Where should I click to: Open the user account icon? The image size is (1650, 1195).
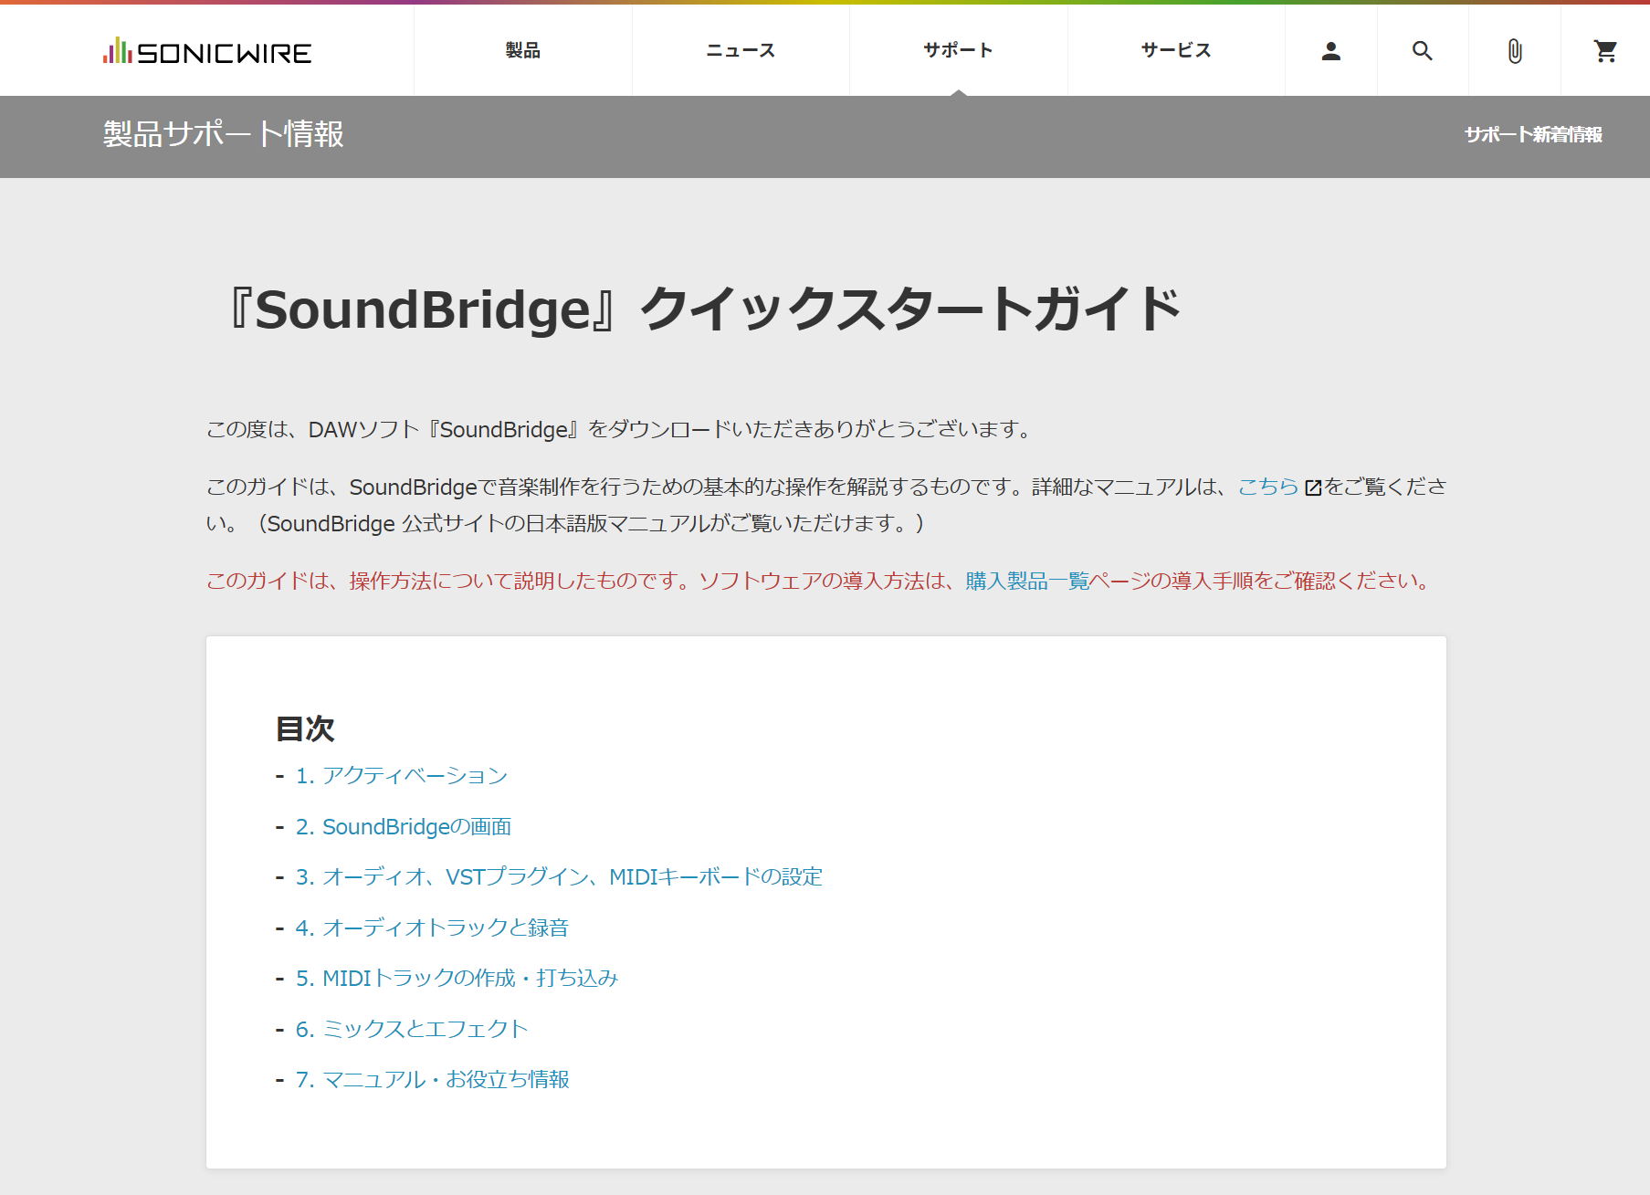(1330, 51)
